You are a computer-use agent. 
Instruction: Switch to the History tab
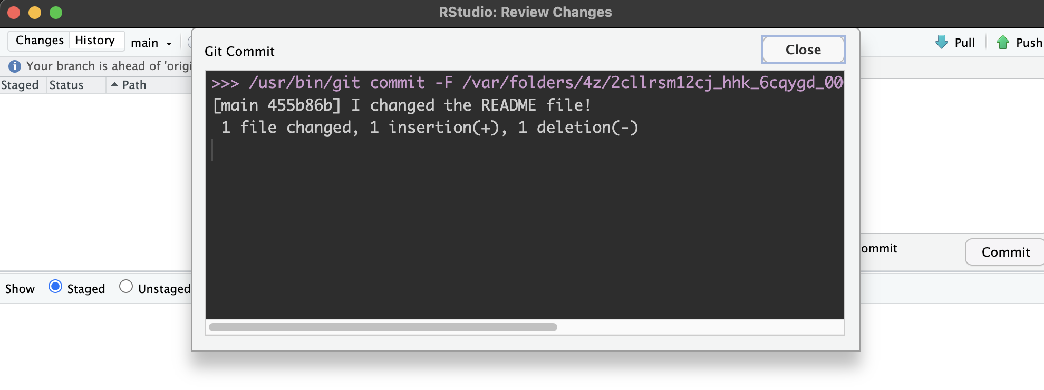[95, 41]
